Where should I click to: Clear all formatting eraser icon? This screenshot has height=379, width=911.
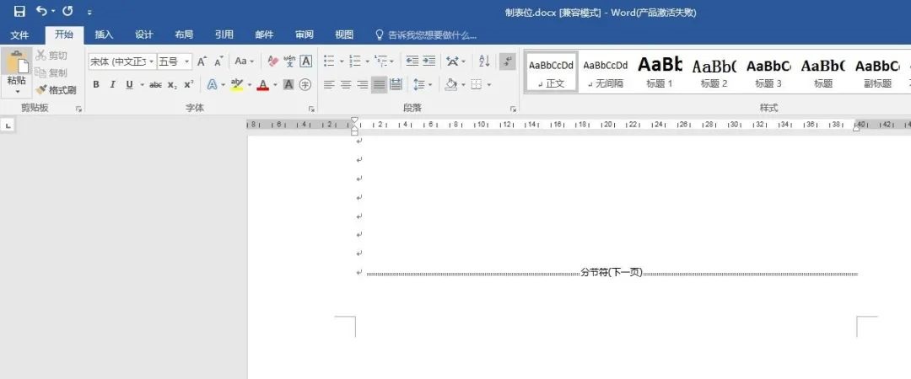(273, 61)
